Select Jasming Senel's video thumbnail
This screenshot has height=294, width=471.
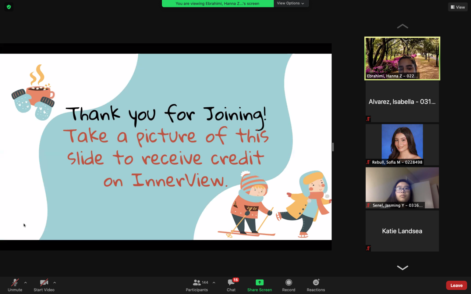pyautogui.click(x=402, y=188)
